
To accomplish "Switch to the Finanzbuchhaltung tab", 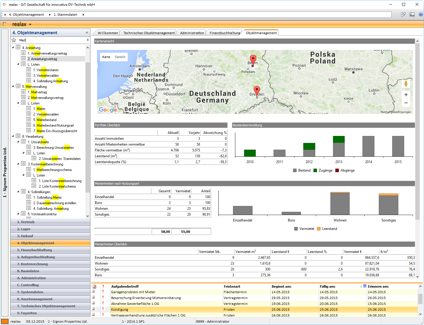I will [225, 33].
